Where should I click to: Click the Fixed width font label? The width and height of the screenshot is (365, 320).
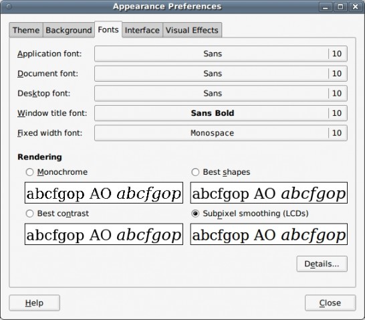point(50,133)
